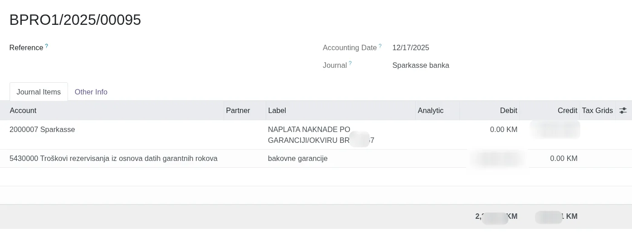This screenshot has width=632, height=250.
Task: Click the Journal field help question mark
Action: click(350, 63)
